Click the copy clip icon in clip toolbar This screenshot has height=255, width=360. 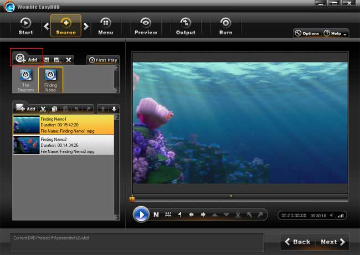(x=54, y=109)
